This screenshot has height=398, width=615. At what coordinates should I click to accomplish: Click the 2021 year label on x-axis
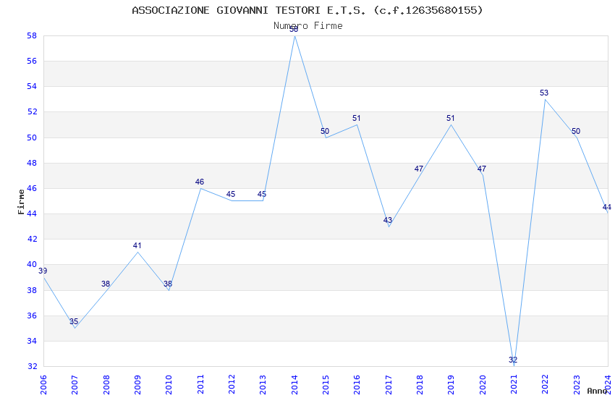point(514,385)
